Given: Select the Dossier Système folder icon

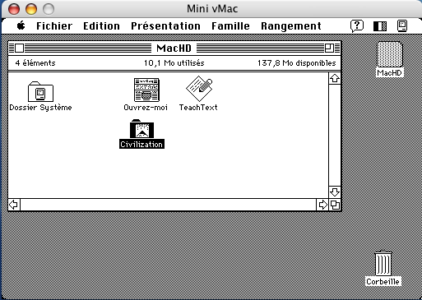Looking at the screenshot, I should (40, 92).
